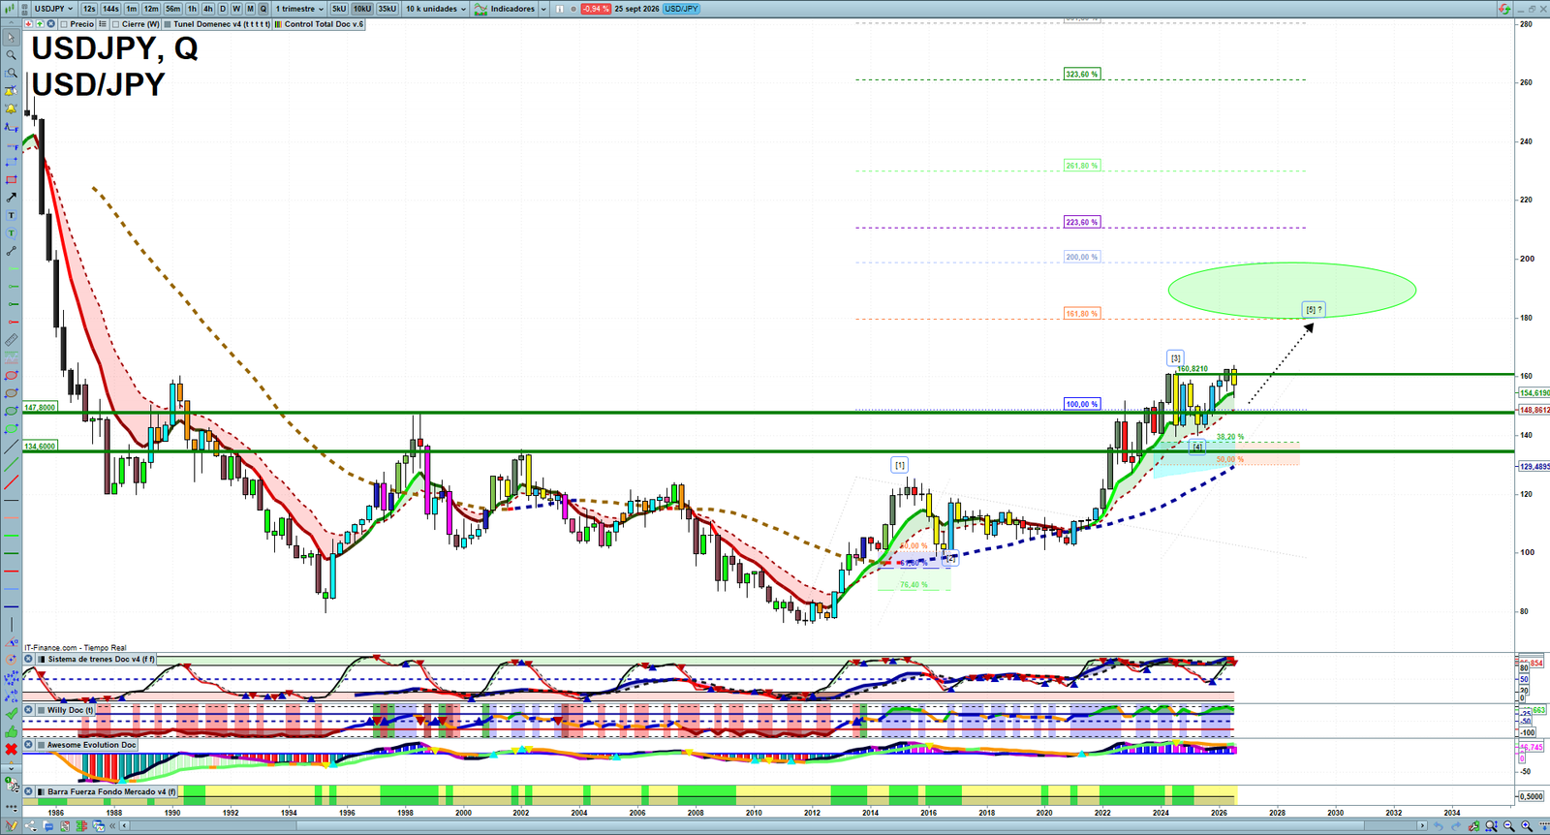Toggle Tunel Domenec v4 indicator visibility
Viewport: 1550px width, 835px height.
tap(168, 24)
